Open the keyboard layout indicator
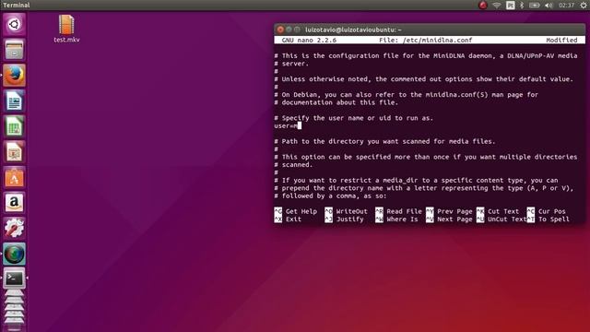Screen dimensions: 590x332 click(x=510, y=6)
